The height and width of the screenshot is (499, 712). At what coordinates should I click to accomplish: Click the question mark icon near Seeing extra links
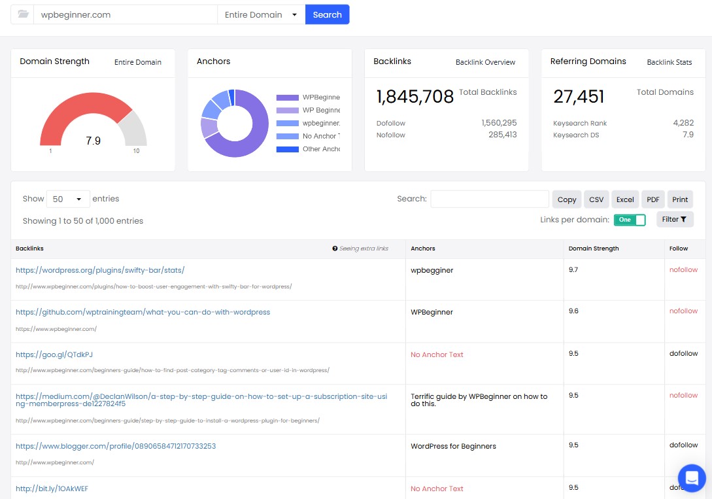335,249
